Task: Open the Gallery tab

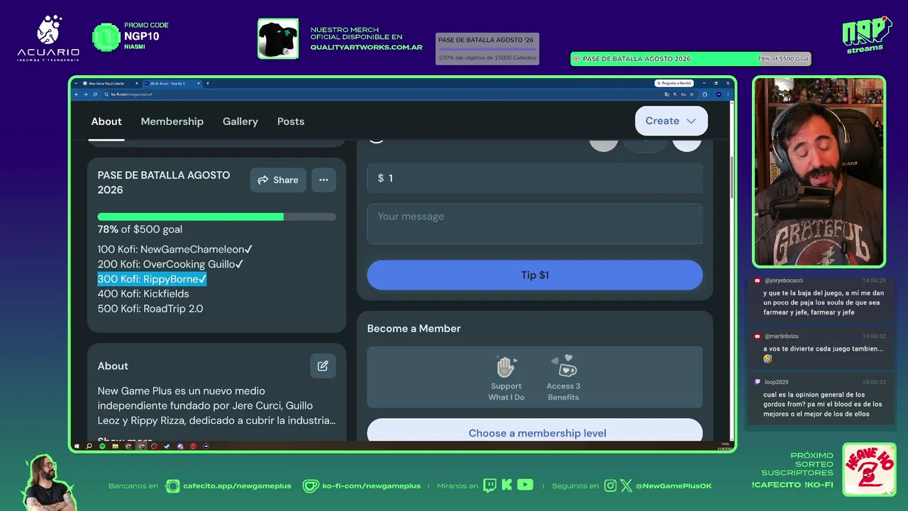Action: [x=240, y=121]
